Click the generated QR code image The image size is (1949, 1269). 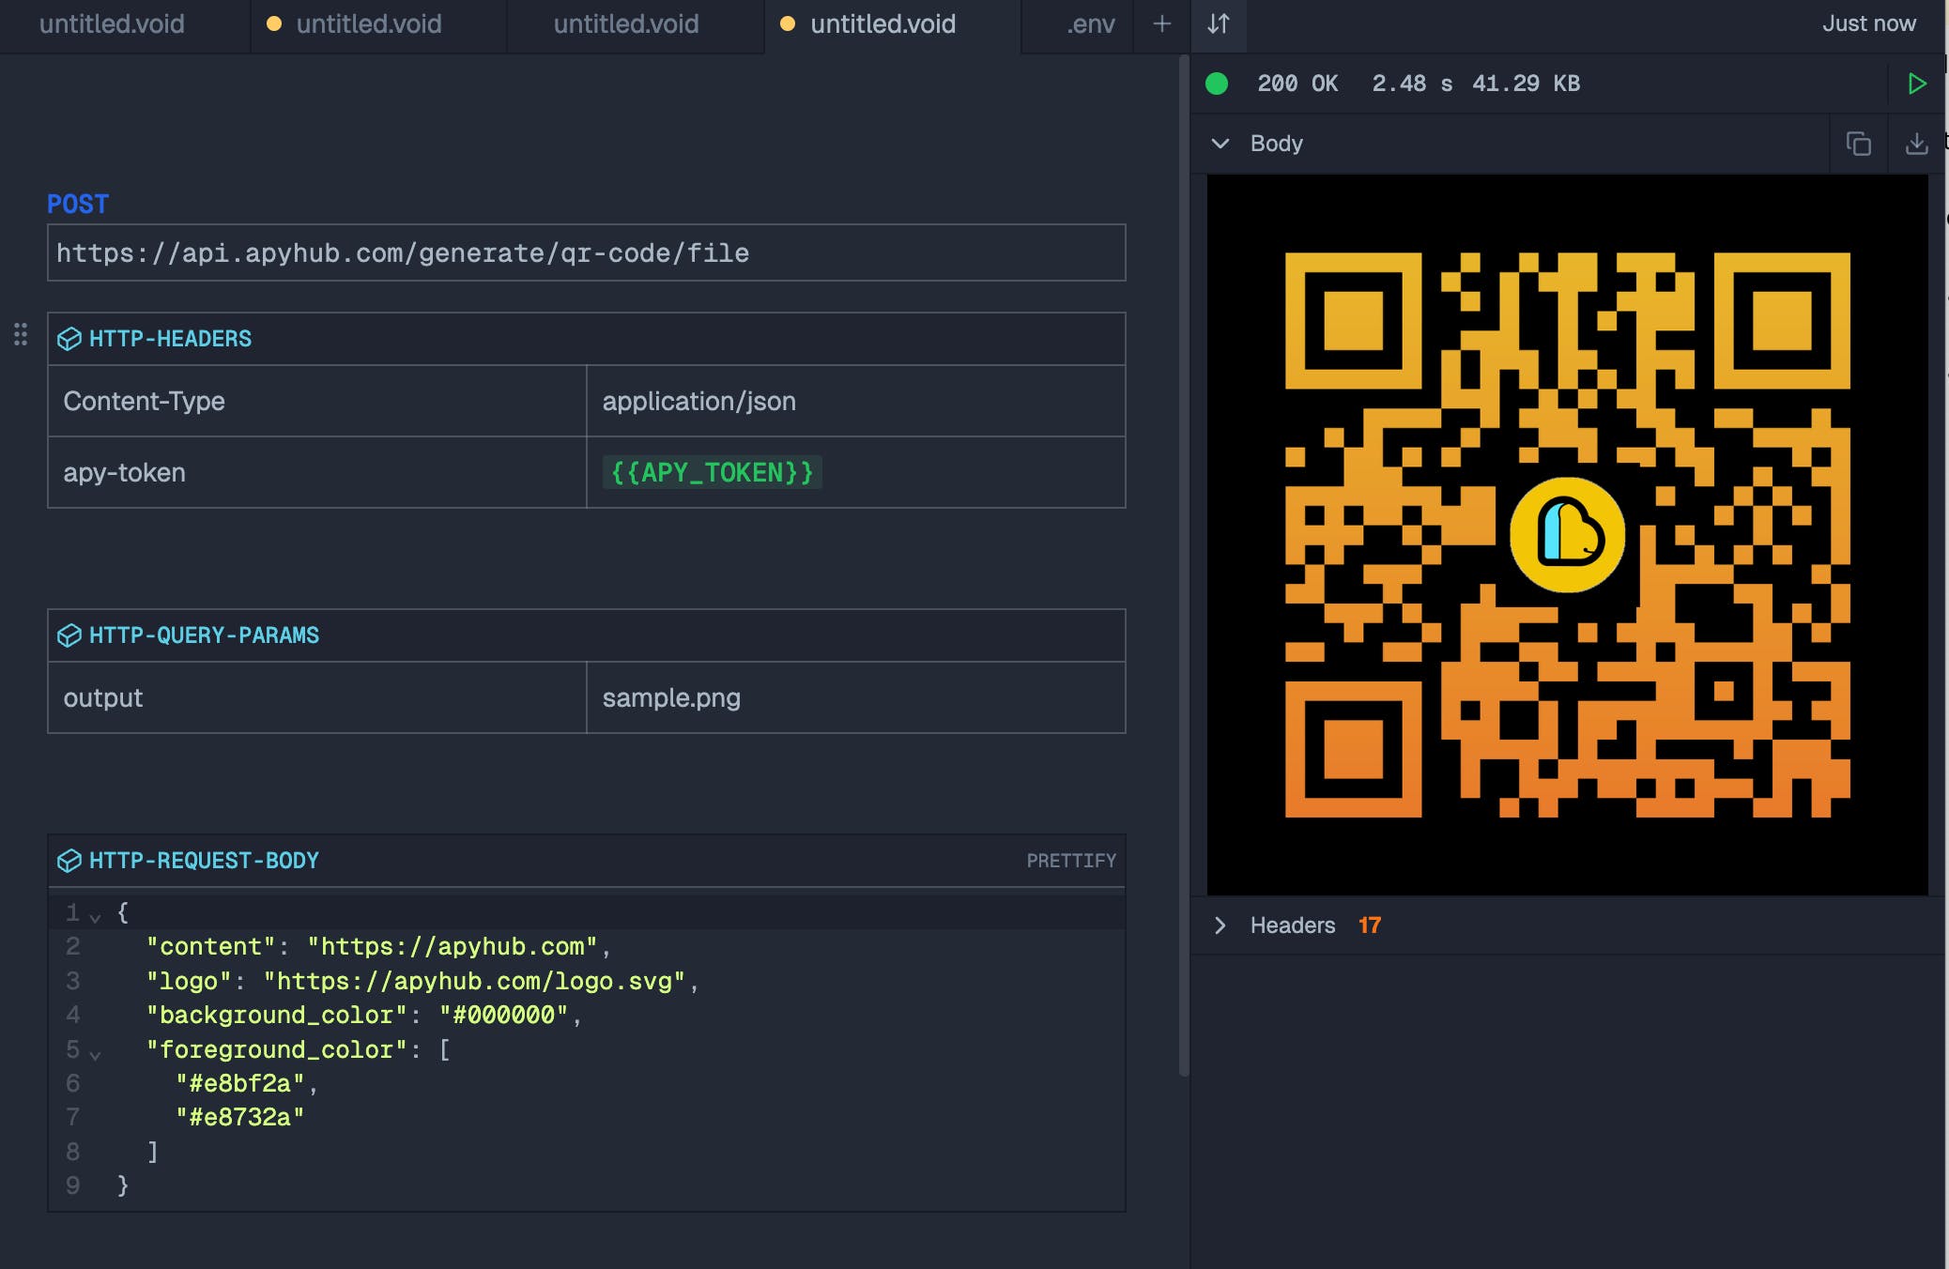(x=1567, y=534)
